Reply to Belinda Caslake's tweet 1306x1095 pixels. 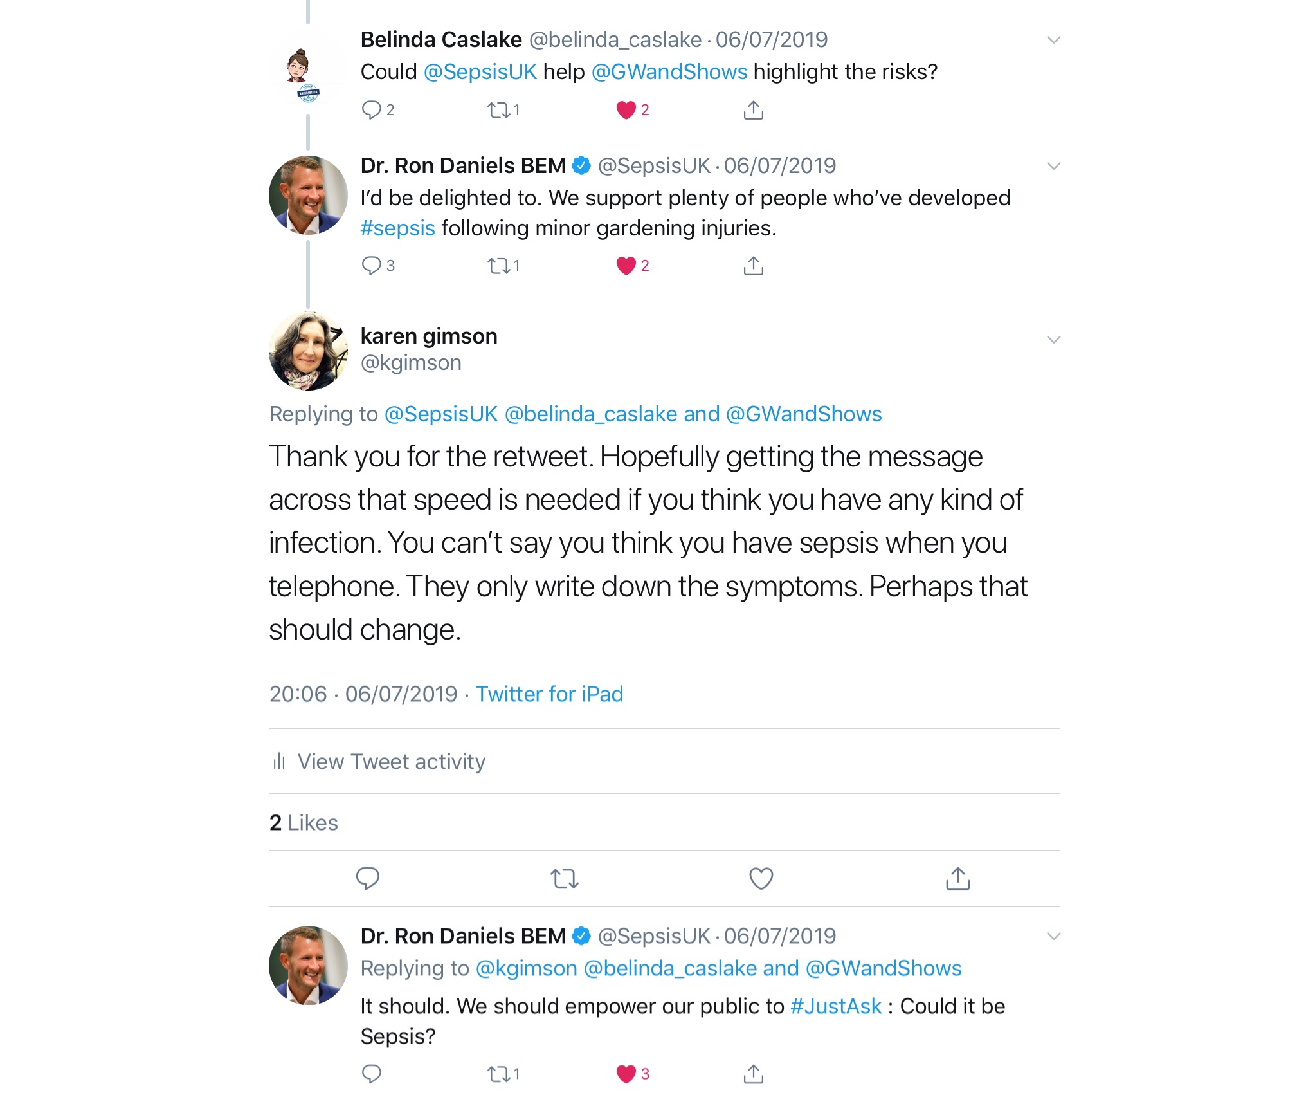(x=372, y=110)
